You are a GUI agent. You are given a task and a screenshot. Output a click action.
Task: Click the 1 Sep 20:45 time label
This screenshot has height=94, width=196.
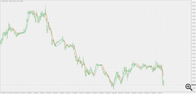[x=55, y=93]
